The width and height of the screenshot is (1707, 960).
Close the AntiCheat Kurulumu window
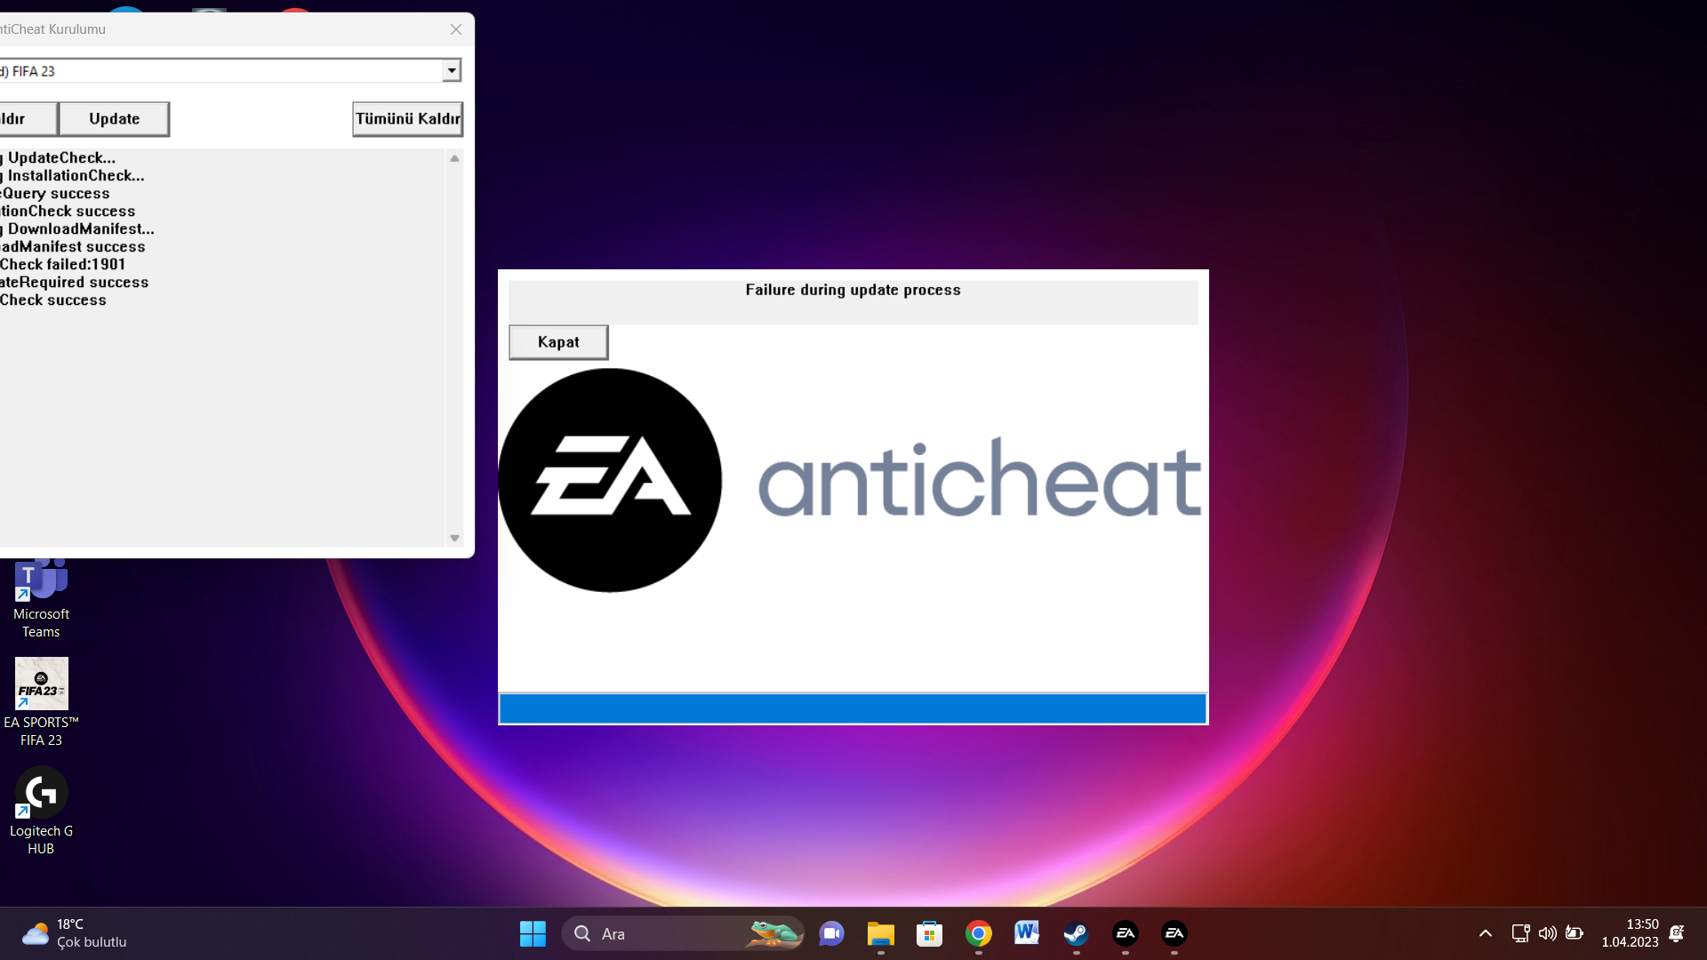456,29
